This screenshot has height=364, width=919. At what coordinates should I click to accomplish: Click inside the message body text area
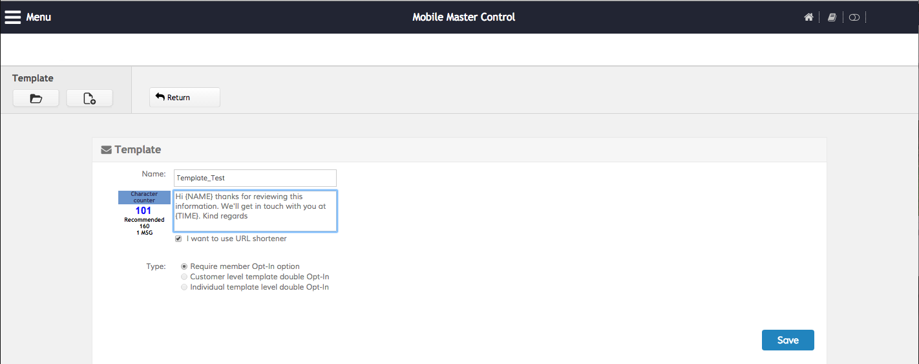[x=255, y=211]
